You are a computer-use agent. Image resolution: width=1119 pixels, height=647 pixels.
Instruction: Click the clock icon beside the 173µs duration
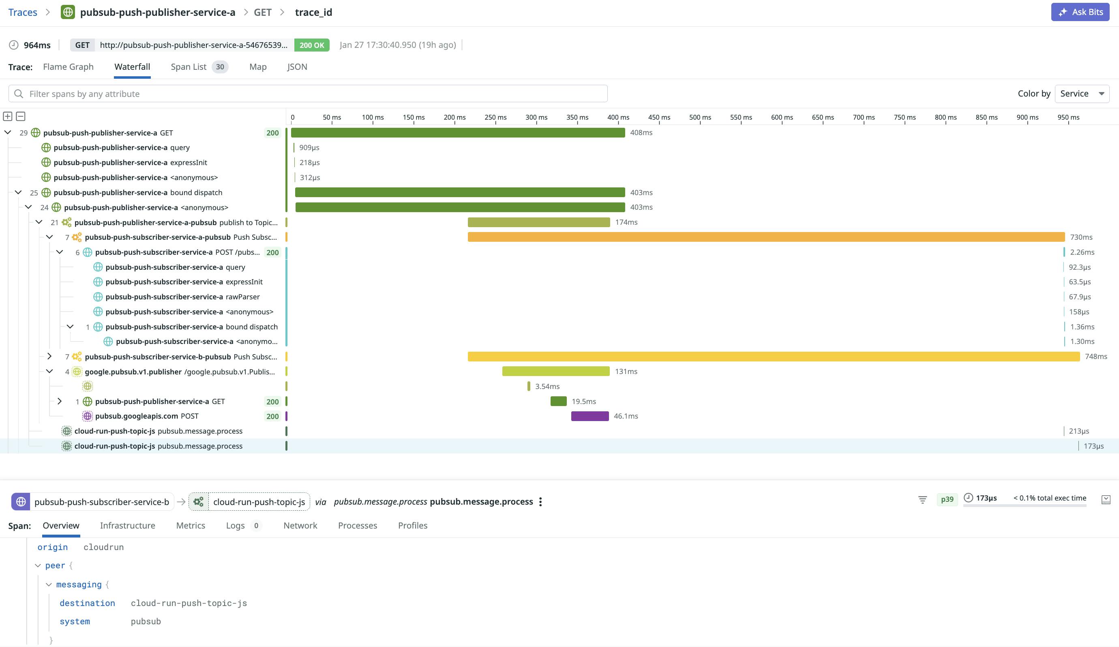tap(969, 498)
